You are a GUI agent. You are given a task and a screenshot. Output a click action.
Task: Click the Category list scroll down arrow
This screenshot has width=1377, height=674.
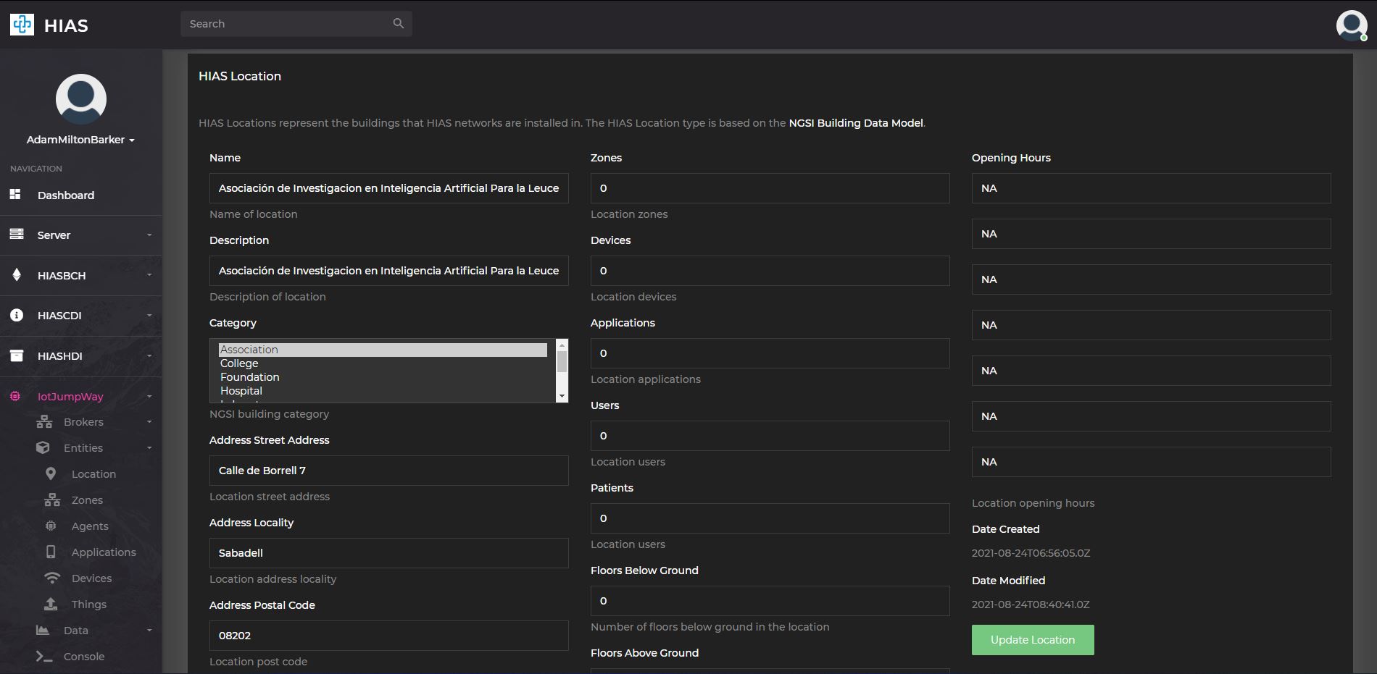(x=562, y=396)
